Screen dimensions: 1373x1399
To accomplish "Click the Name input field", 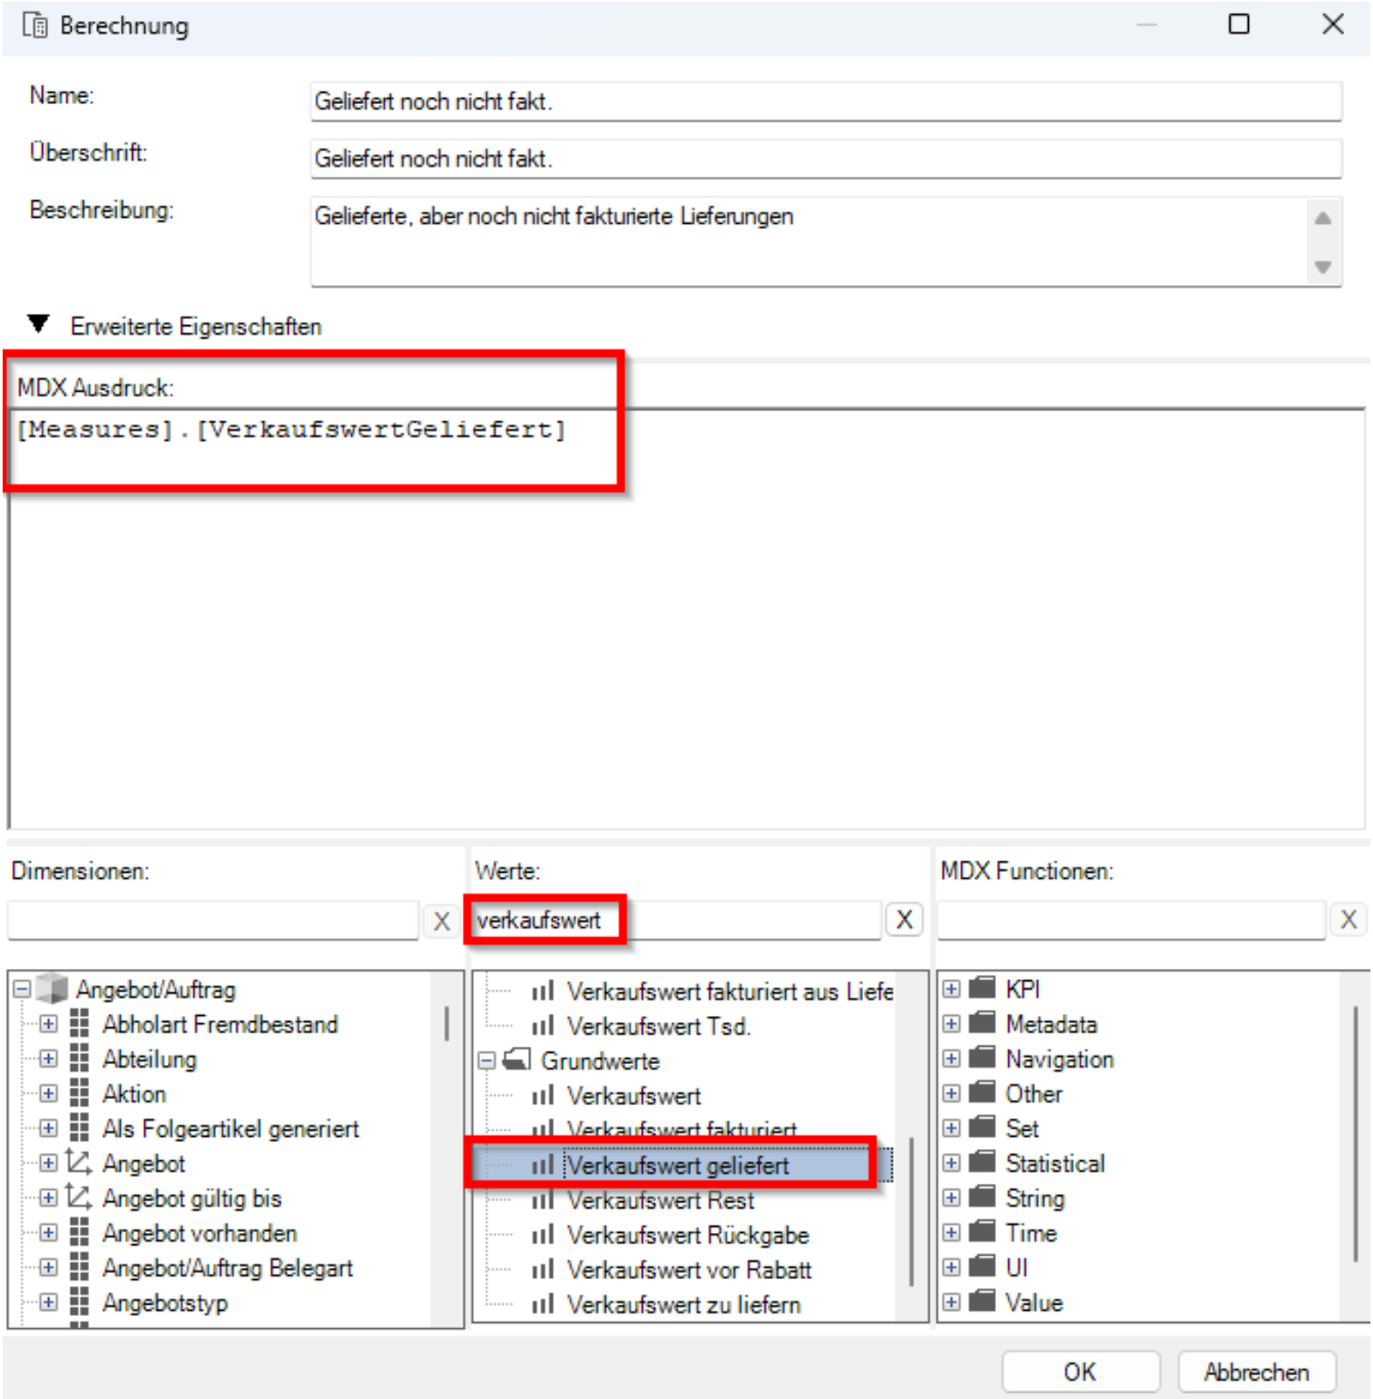I will pos(826,101).
